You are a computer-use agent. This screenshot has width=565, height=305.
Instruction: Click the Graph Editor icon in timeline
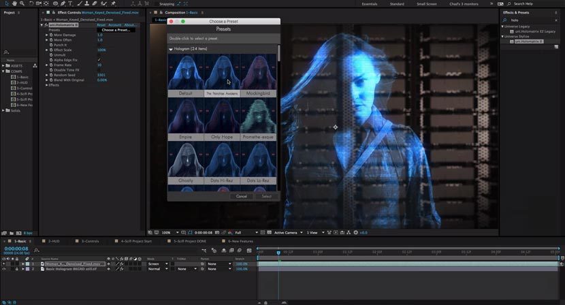249,251
